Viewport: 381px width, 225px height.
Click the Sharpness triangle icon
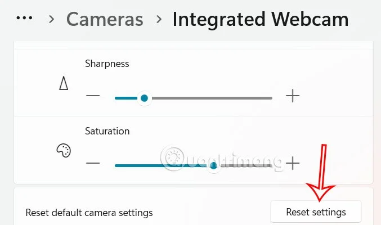point(64,84)
